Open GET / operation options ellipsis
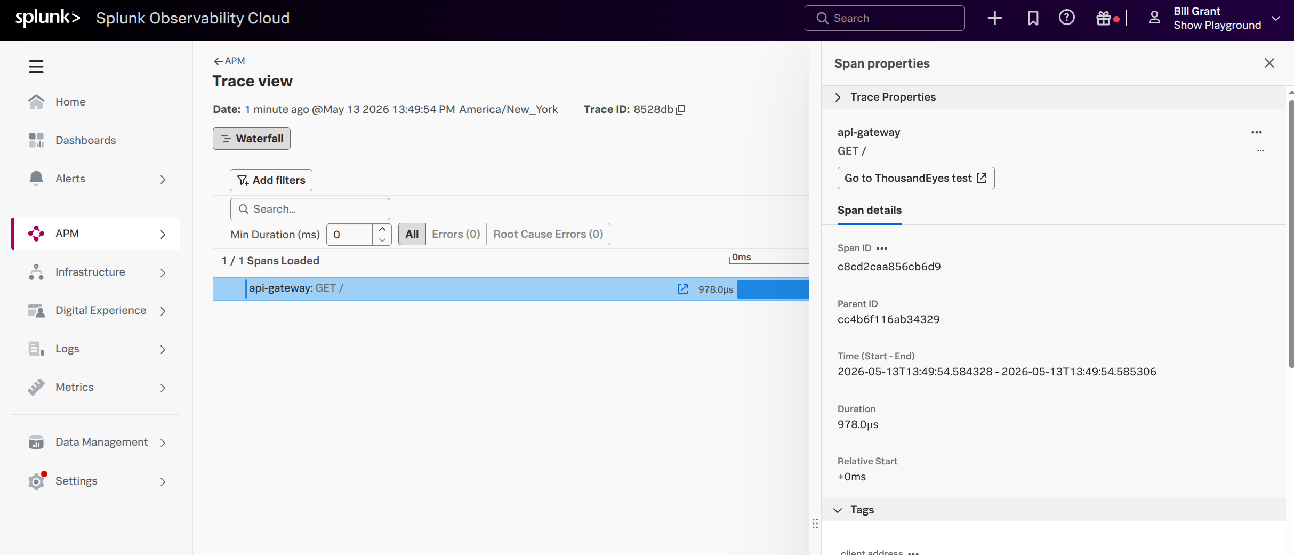This screenshot has height=555, width=1294. click(x=1260, y=151)
